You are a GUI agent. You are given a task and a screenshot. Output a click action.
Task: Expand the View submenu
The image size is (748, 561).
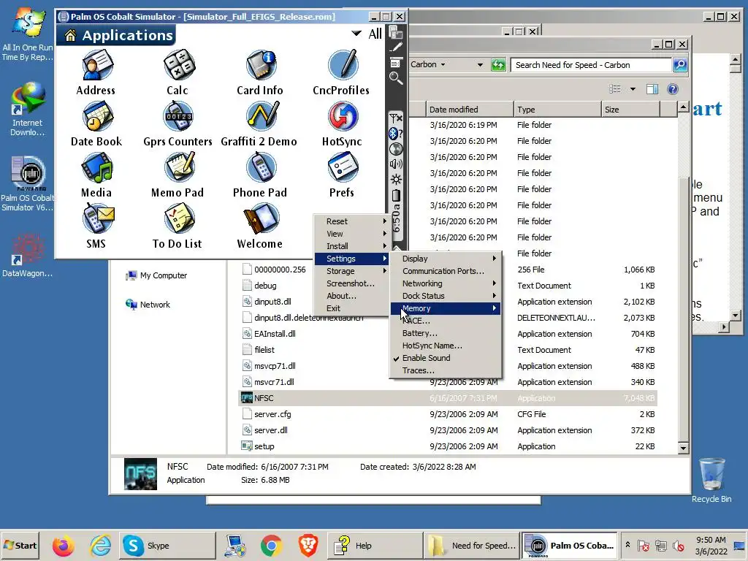(351, 234)
